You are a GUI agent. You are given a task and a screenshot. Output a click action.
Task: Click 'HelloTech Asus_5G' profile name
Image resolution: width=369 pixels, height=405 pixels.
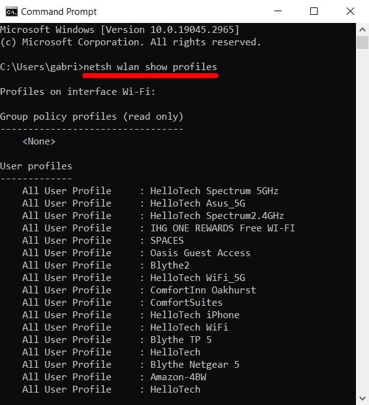point(198,203)
